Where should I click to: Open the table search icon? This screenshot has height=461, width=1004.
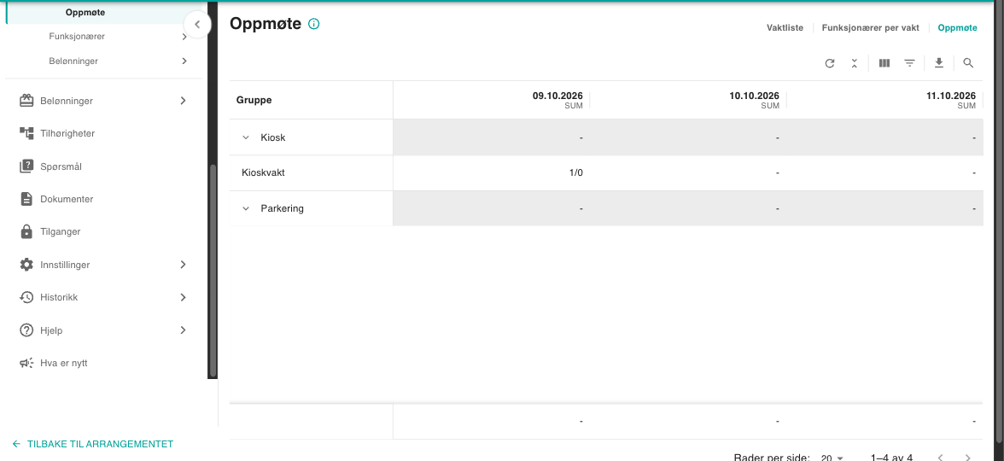[968, 63]
